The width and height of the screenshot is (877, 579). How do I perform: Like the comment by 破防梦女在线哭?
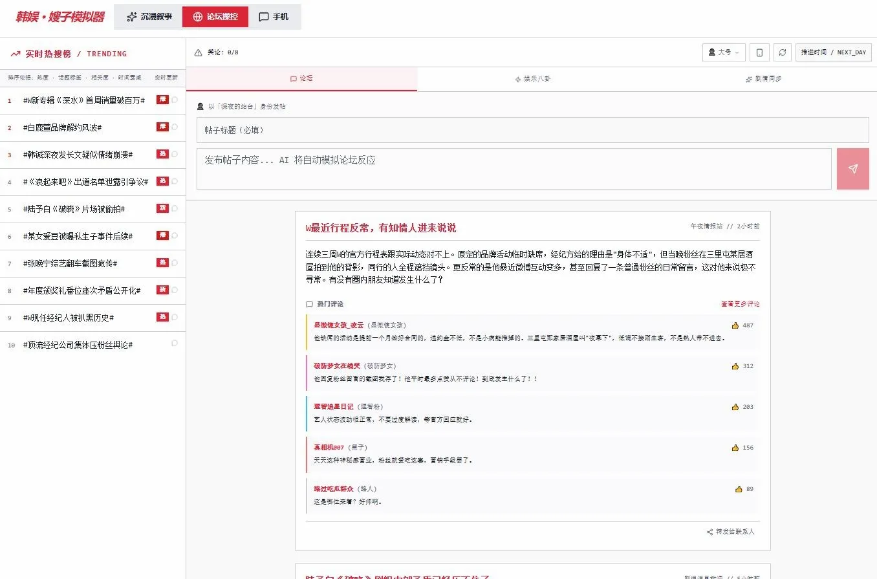tap(735, 366)
